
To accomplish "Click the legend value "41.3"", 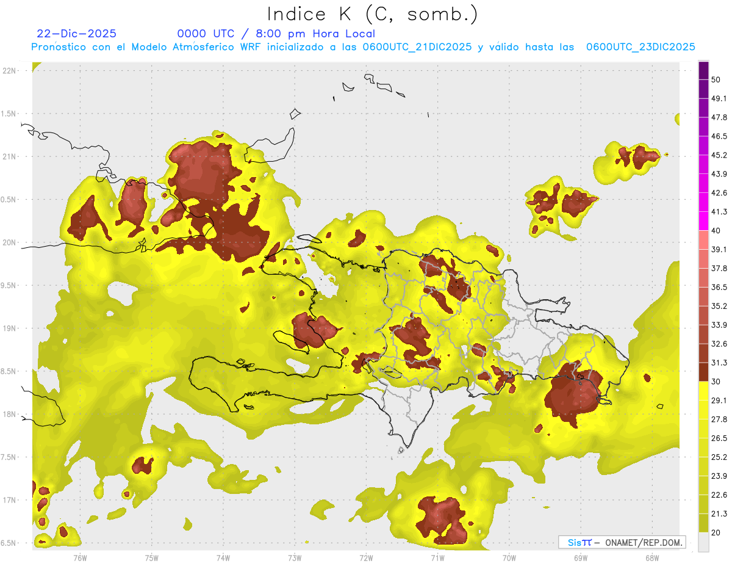I will (x=719, y=212).
